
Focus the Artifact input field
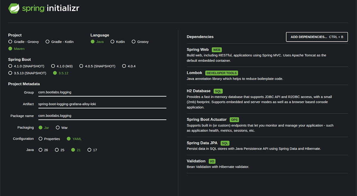click(102, 104)
